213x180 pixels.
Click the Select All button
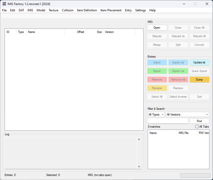[x=157, y=97]
